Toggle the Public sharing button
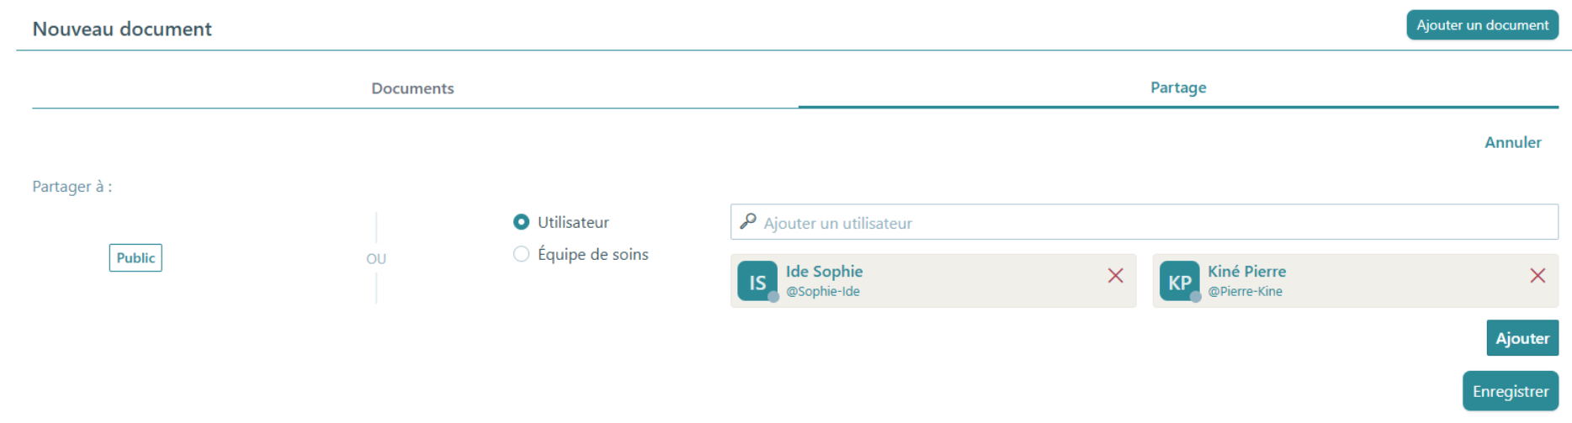This screenshot has height=423, width=1572. coord(135,258)
